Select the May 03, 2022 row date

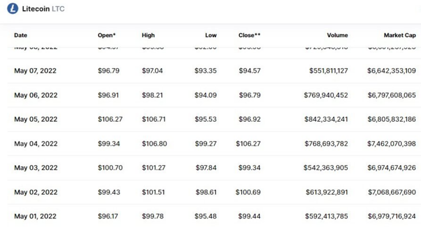tap(36, 168)
